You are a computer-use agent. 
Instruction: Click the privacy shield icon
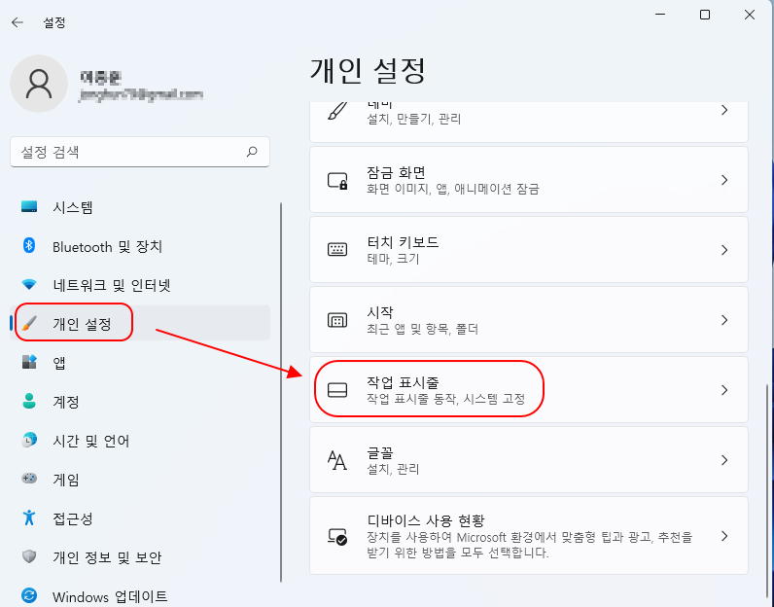29,556
